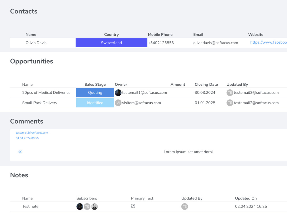
Task: Click Amount column header
Action: click(x=178, y=85)
